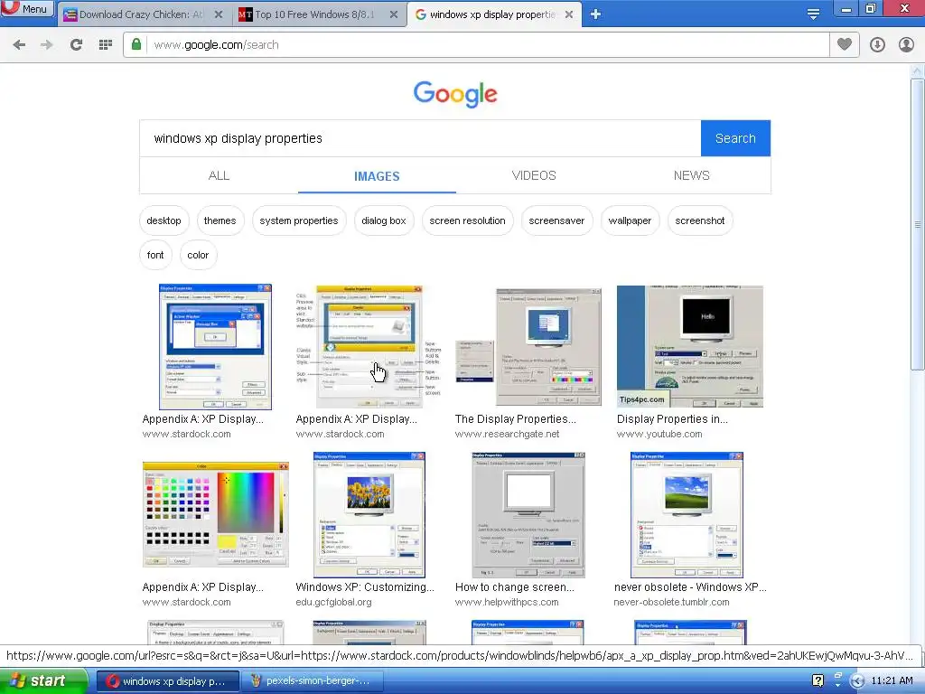Click www.youtube.com source text

pyautogui.click(x=659, y=435)
